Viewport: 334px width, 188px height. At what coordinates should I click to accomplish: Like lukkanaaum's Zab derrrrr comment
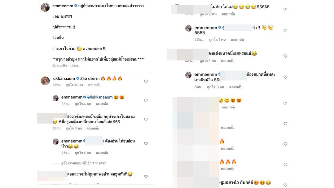[x=146, y=81]
